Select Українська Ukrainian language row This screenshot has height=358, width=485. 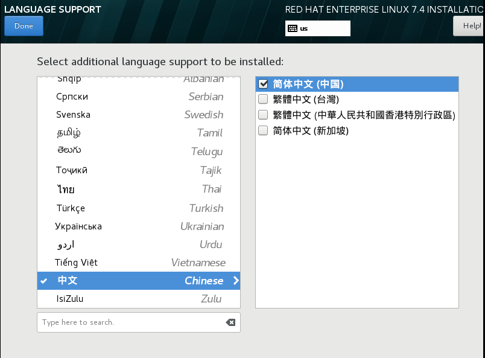[x=139, y=226]
